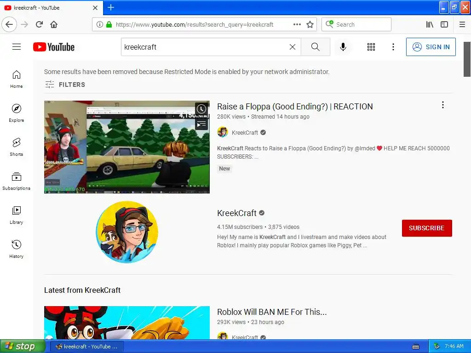Open History in the left sidebar

(17, 249)
